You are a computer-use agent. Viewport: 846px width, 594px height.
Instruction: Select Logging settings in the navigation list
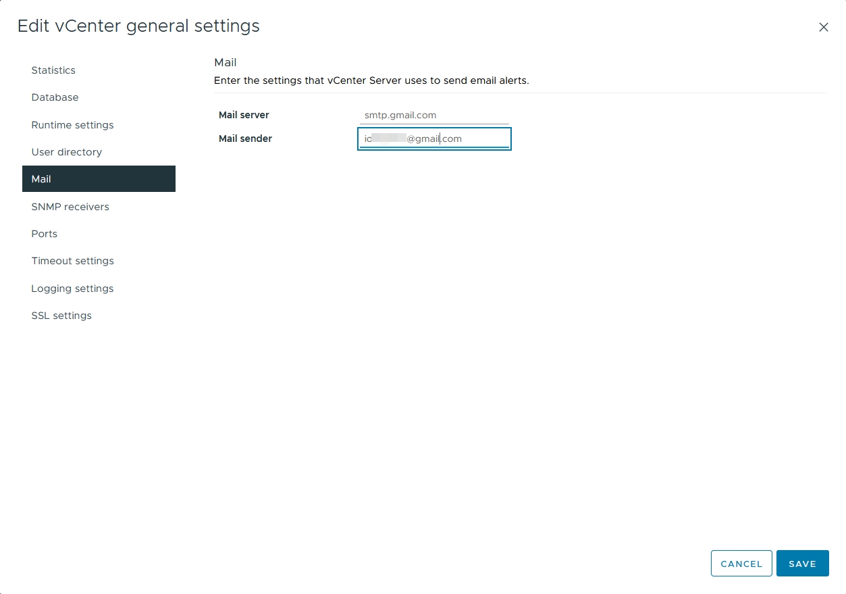pyautogui.click(x=72, y=289)
